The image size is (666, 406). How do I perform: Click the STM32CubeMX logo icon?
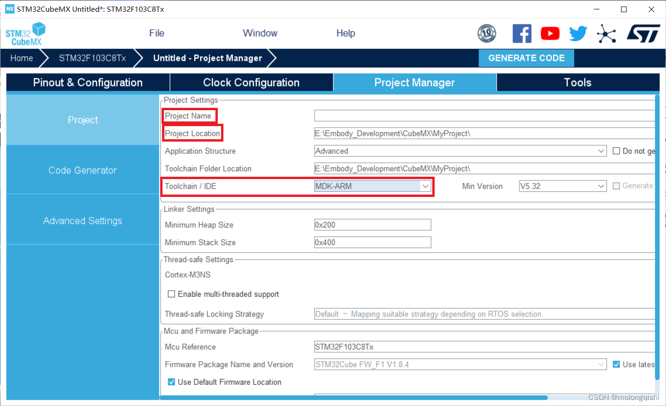coord(25,34)
